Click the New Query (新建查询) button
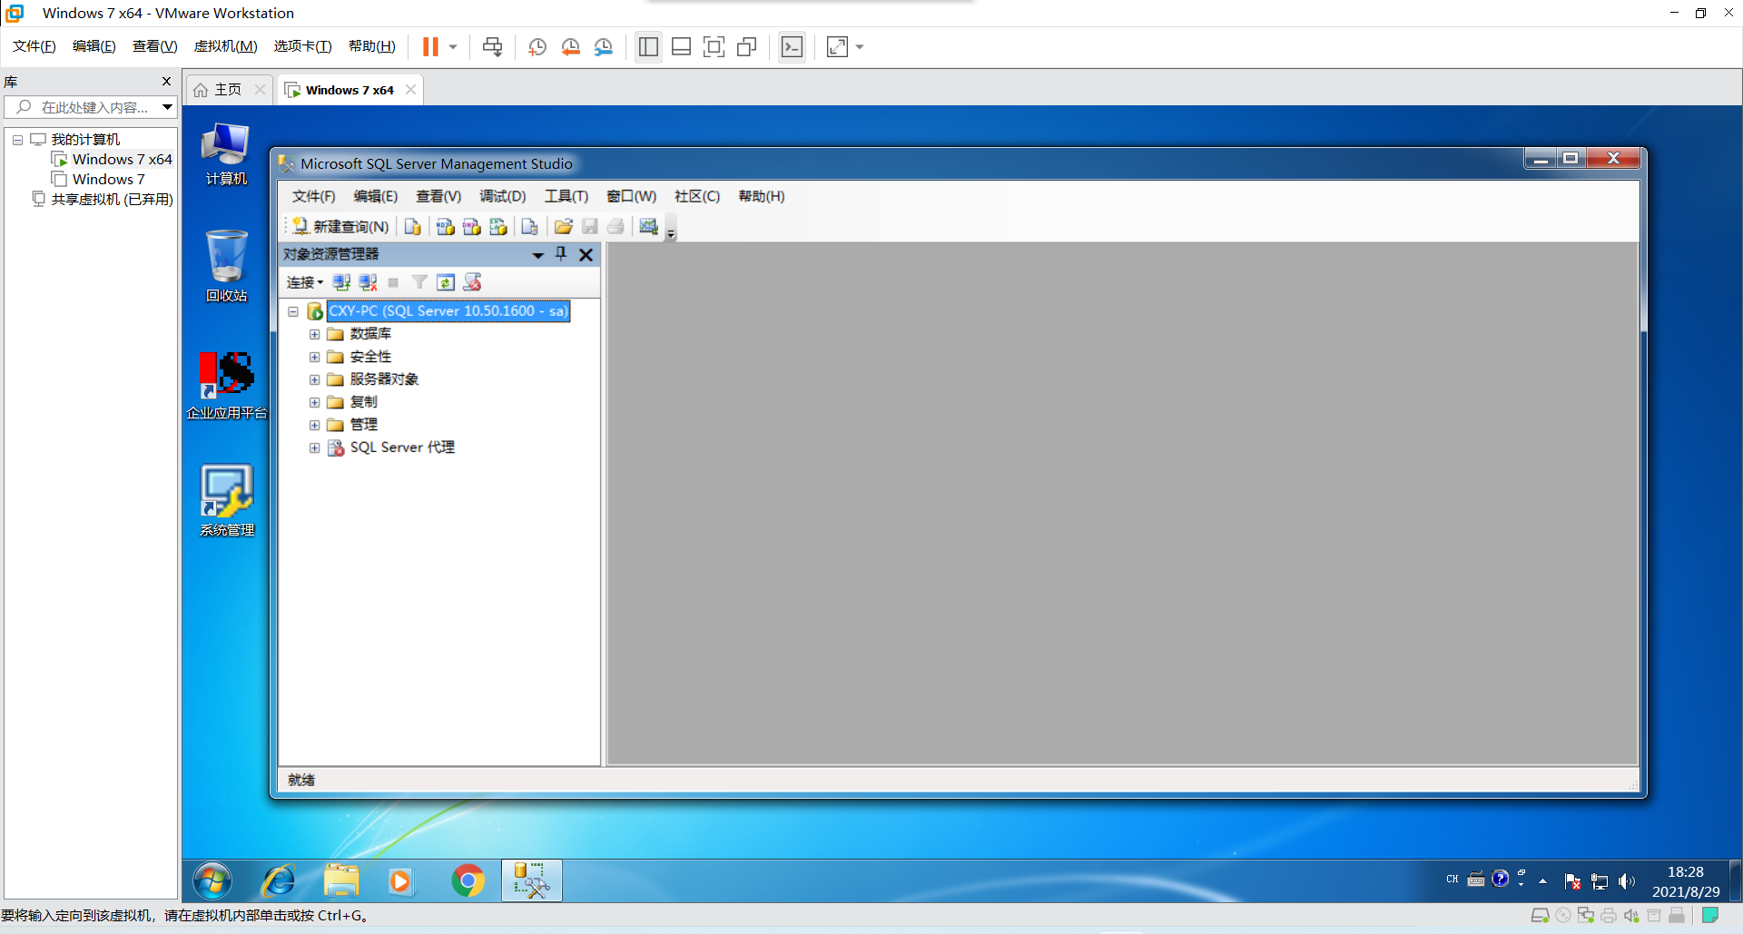The height and width of the screenshot is (934, 1743). [340, 227]
